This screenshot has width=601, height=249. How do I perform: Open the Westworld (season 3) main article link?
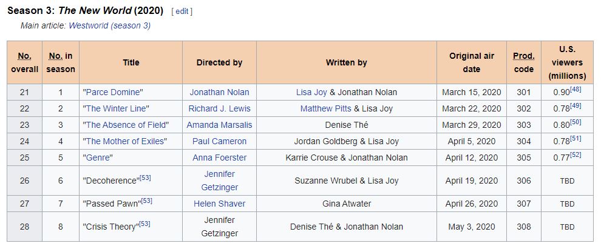point(109,25)
